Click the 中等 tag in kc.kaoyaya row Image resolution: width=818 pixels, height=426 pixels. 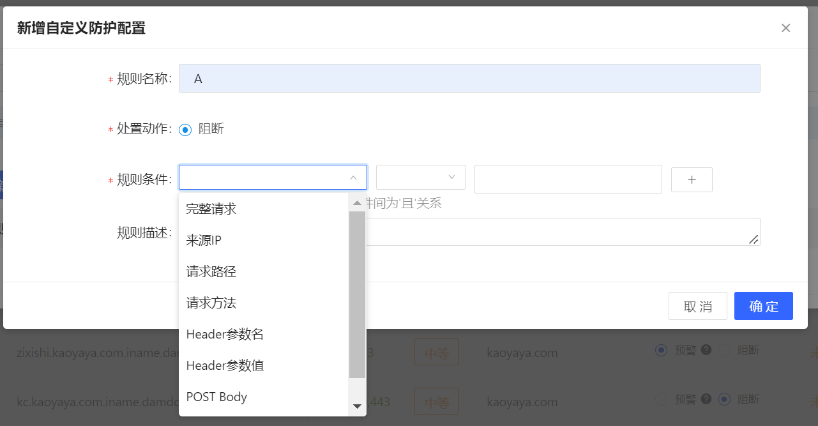coord(437,402)
